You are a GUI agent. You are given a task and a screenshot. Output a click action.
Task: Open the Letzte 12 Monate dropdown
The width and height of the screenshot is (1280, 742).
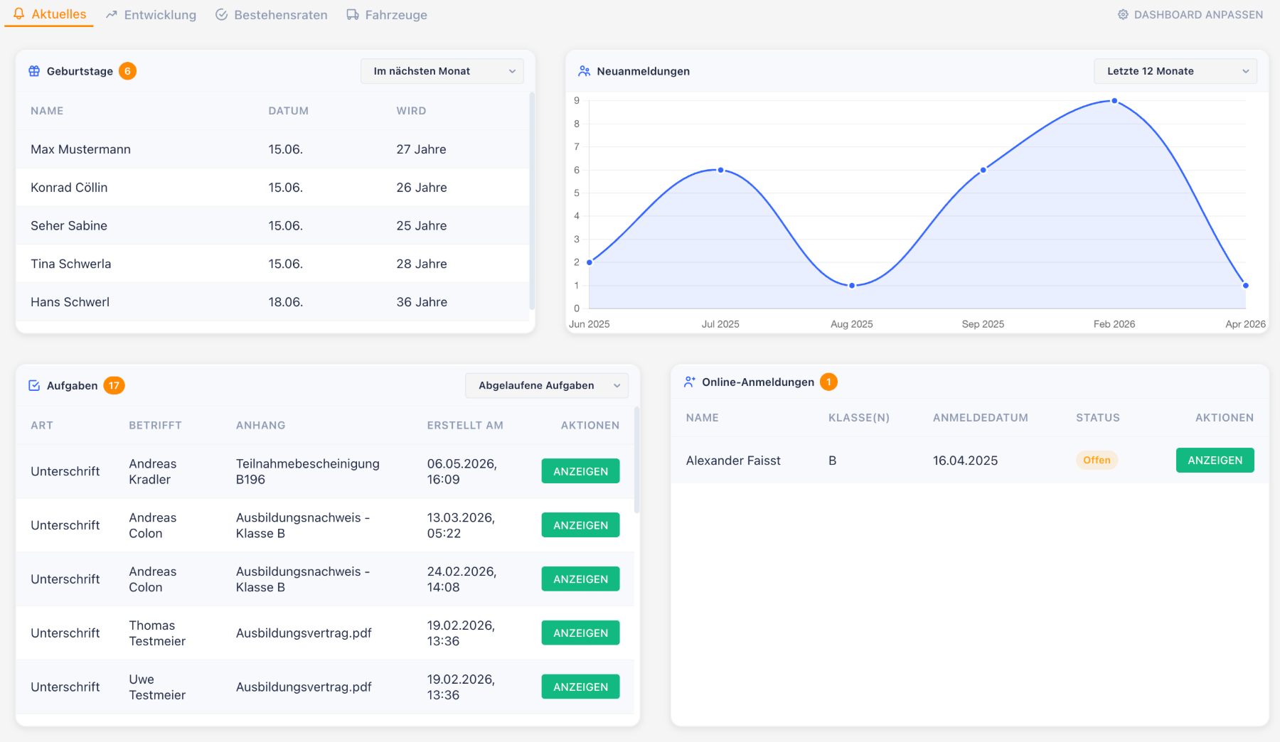click(1175, 71)
